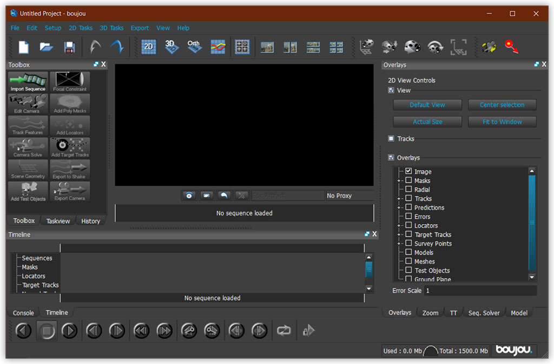This screenshot has height=364, width=554.
Task: Expand the Target Tracks tree node
Action: tap(399, 234)
